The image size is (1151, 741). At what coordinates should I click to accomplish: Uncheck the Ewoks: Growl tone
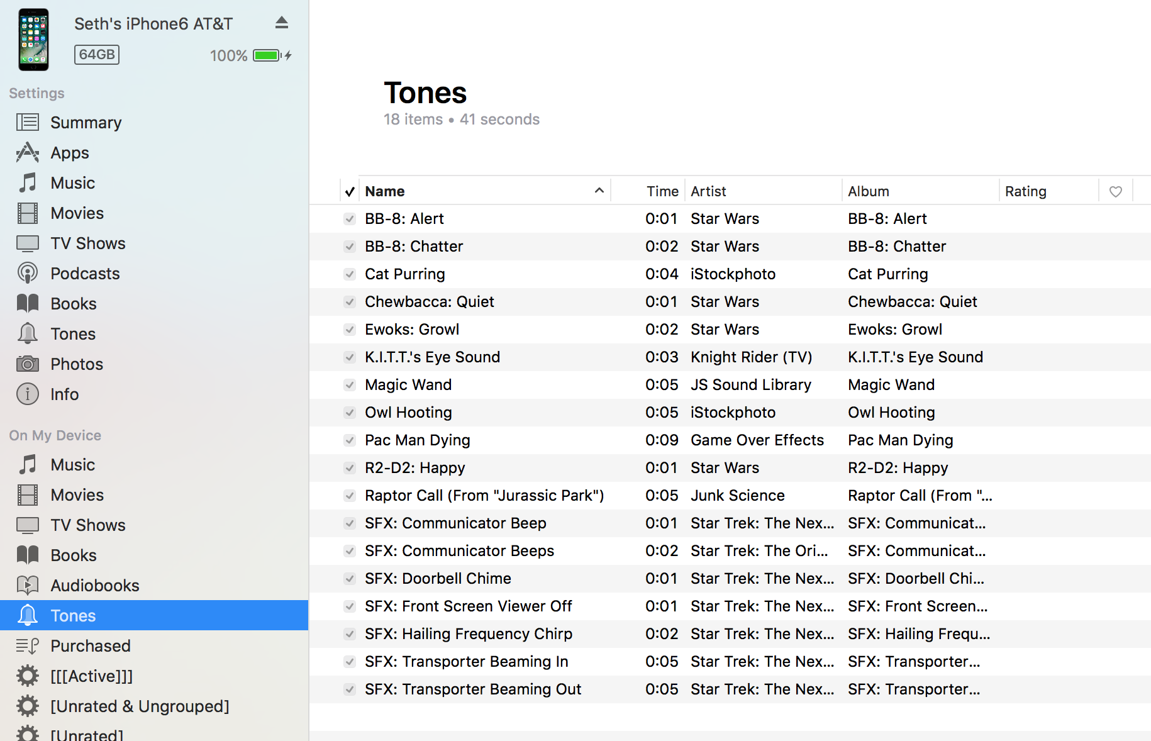point(350,330)
